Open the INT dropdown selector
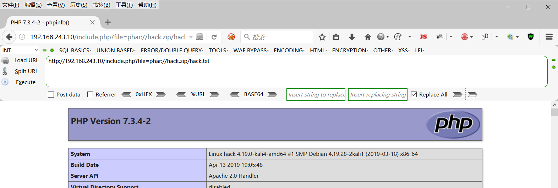Viewport: 558px width, 188px height. coord(21,50)
